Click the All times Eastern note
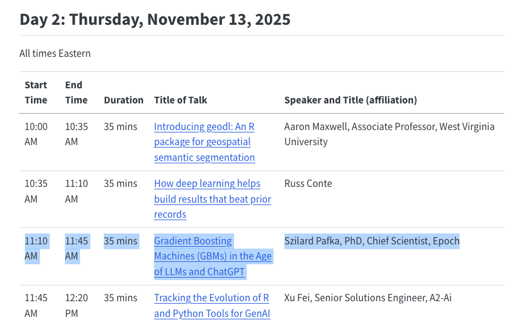 pyautogui.click(x=55, y=53)
